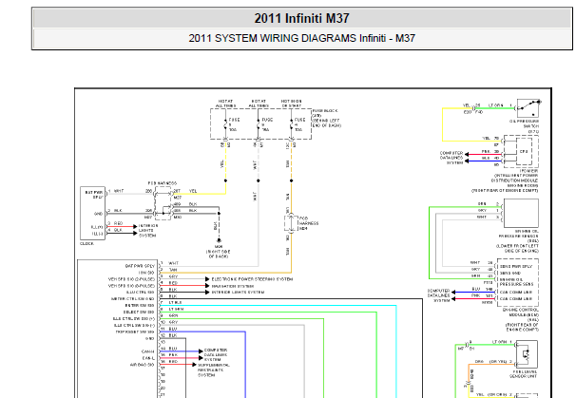Click the 'ENTER SW SIG' pin label

click(x=140, y=306)
